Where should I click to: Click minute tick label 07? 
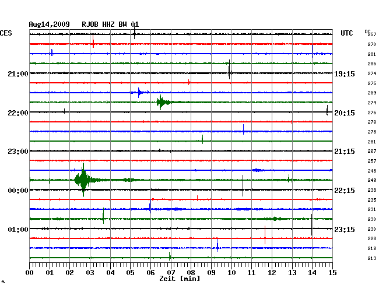coord(171,272)
